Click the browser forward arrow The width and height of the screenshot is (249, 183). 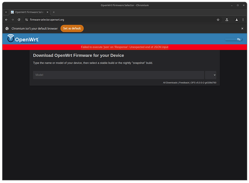12,20
